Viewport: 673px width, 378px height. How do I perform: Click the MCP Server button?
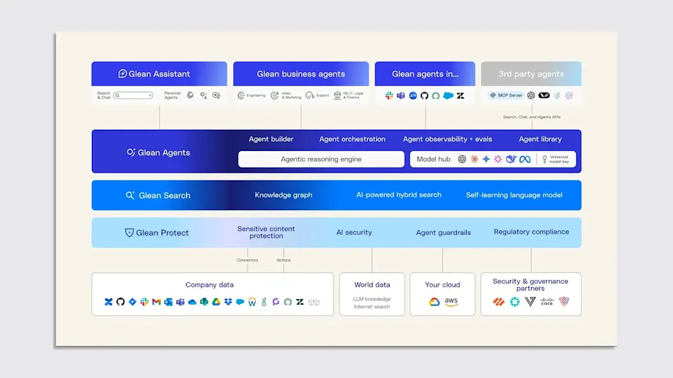pos(506,96)
